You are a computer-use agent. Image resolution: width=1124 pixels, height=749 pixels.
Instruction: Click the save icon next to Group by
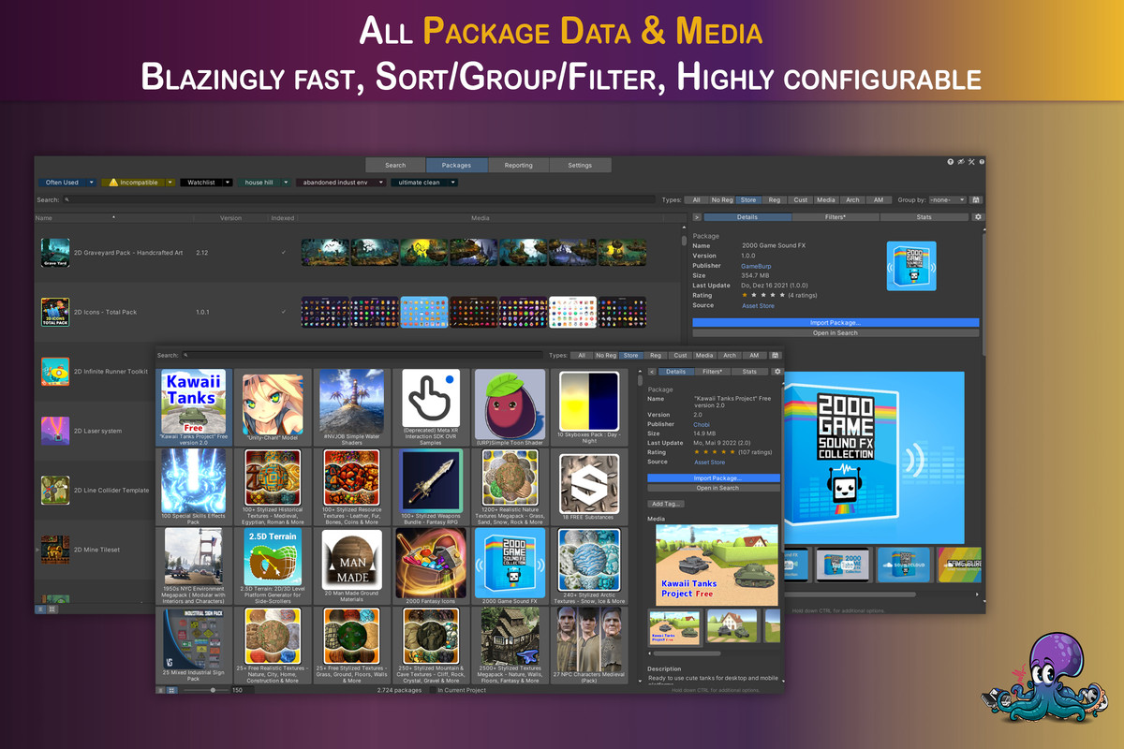coord(976,199)
